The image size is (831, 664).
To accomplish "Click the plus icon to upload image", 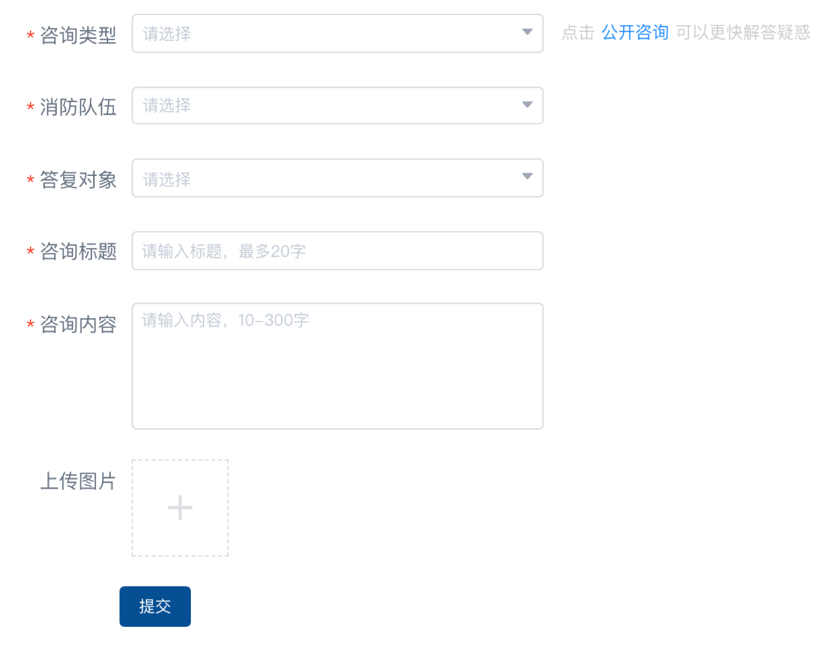I will pos(180,508).
